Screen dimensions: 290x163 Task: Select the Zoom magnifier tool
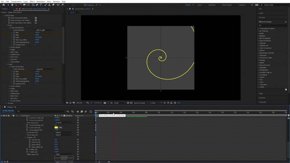pyautogui.click(x=16, y=5)
